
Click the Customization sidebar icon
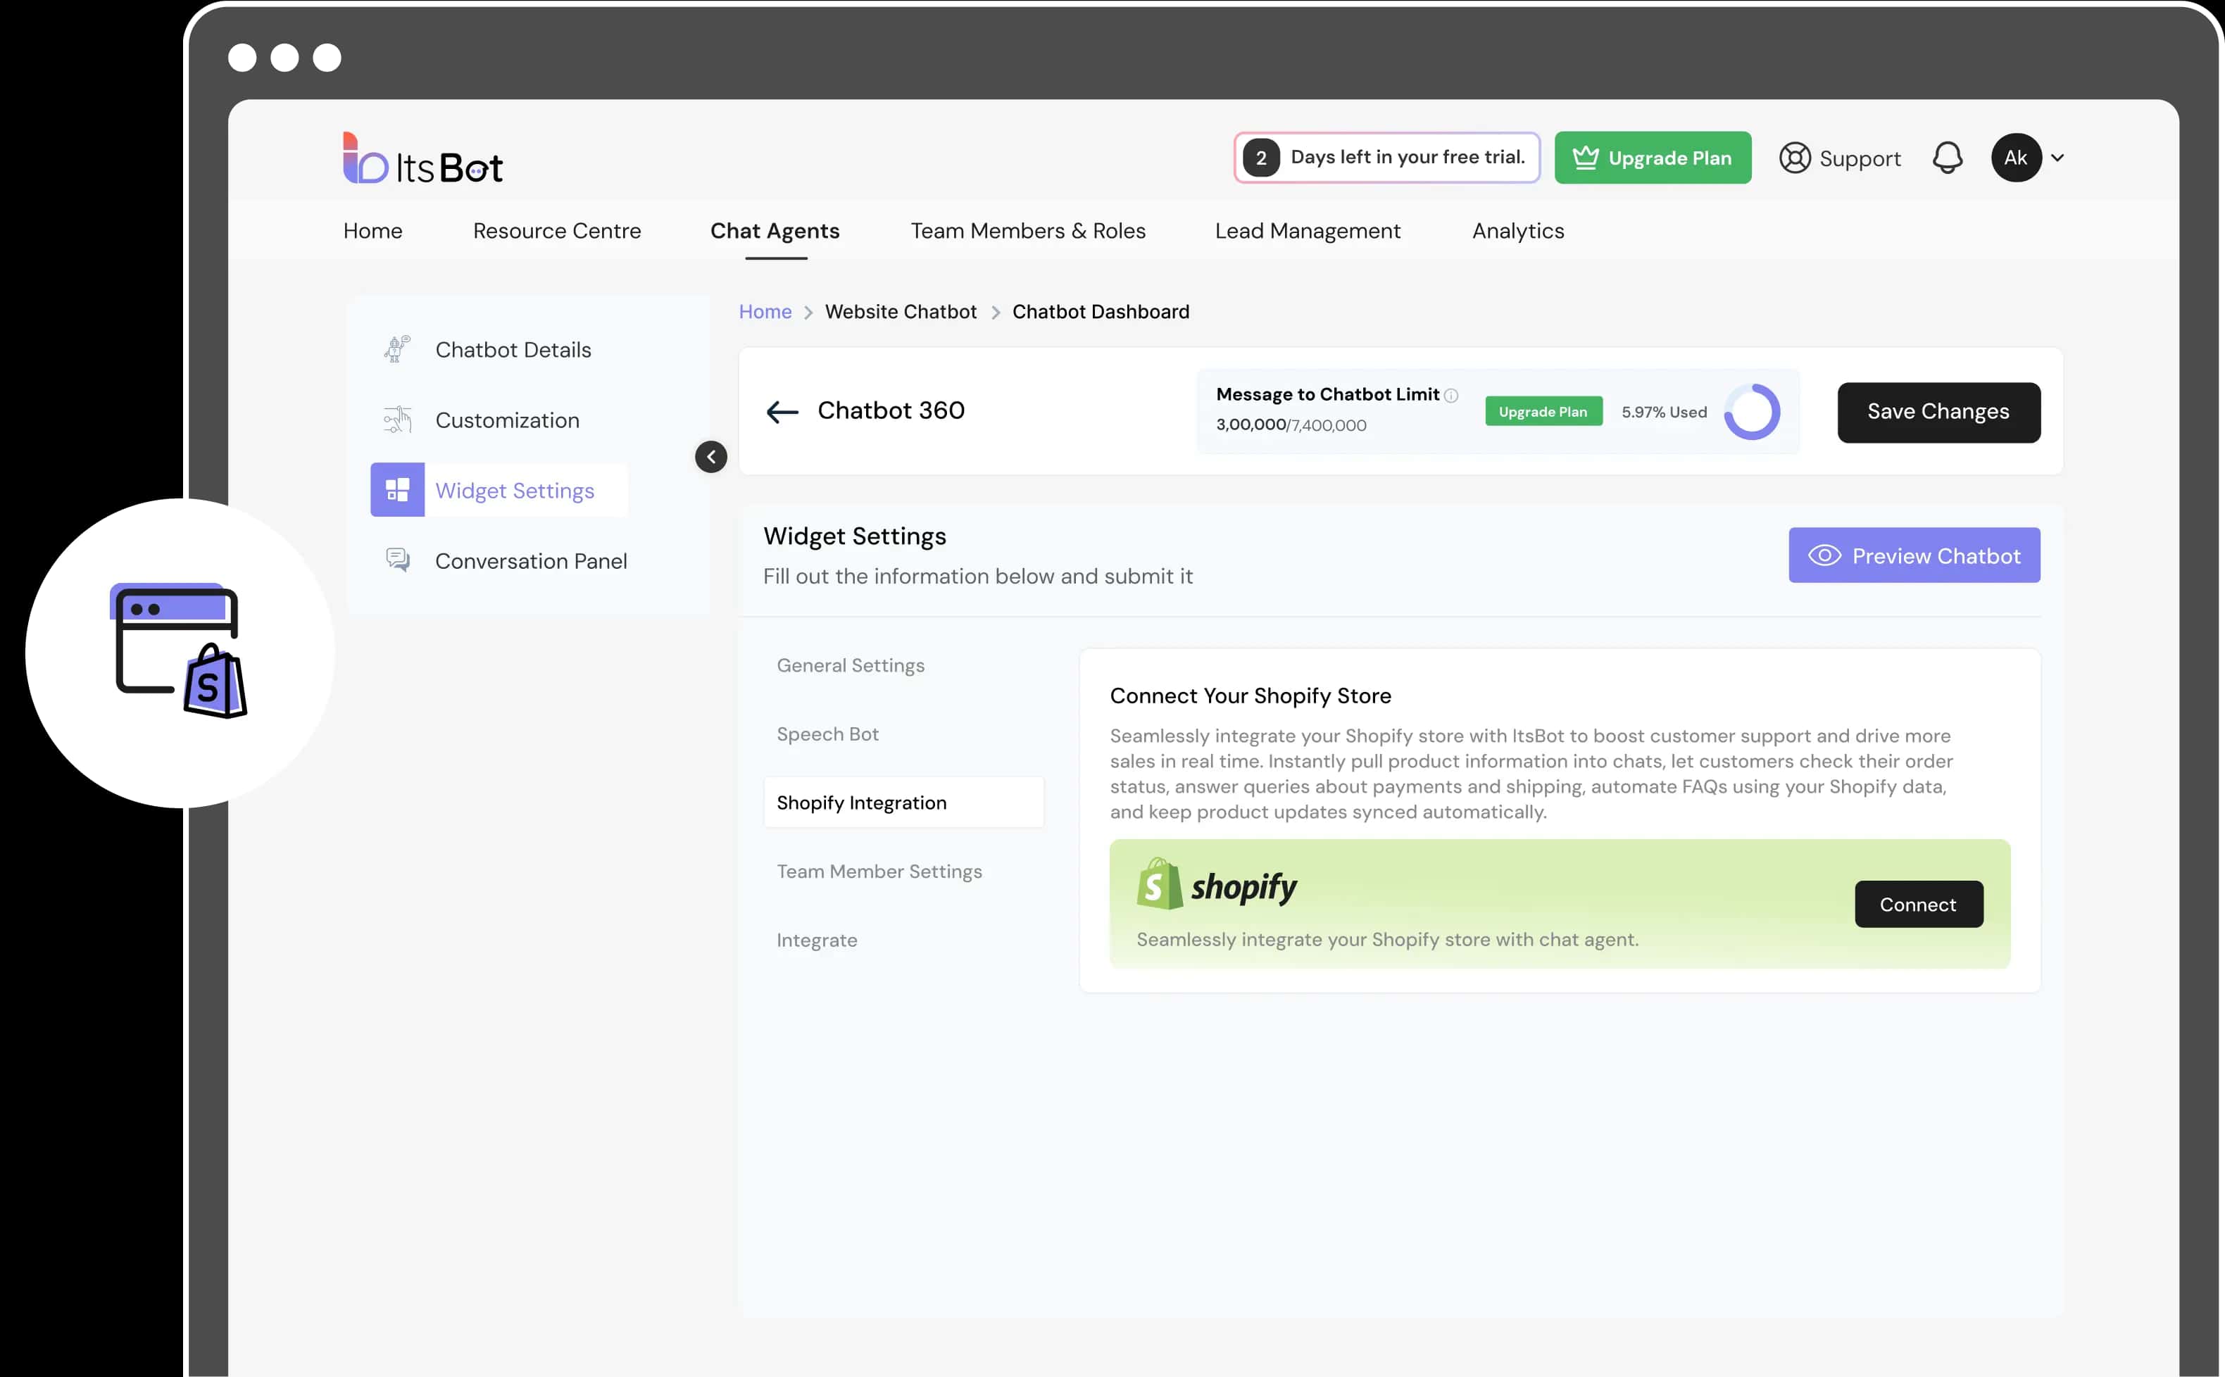coord(397,420)
